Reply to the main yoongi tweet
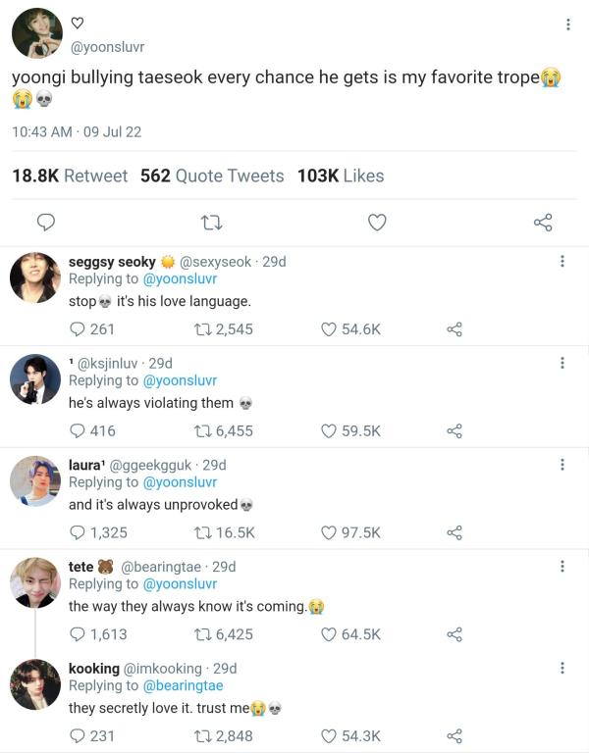Image resolution: width=589 pixels, height=753 pixels. tap(44, 223)
